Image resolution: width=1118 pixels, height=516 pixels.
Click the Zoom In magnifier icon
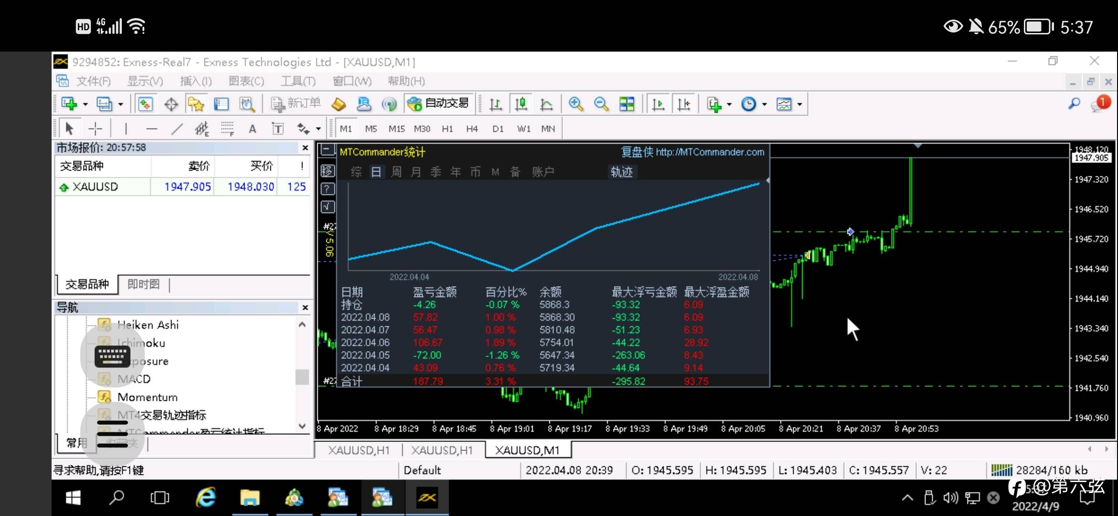[576, 104]
